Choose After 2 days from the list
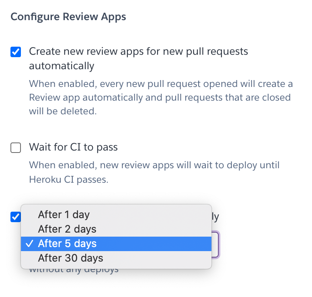312x297 pixels. tap(67, 229)
